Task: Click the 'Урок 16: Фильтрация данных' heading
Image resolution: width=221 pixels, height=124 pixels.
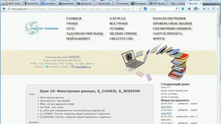Action: (90, 91)
